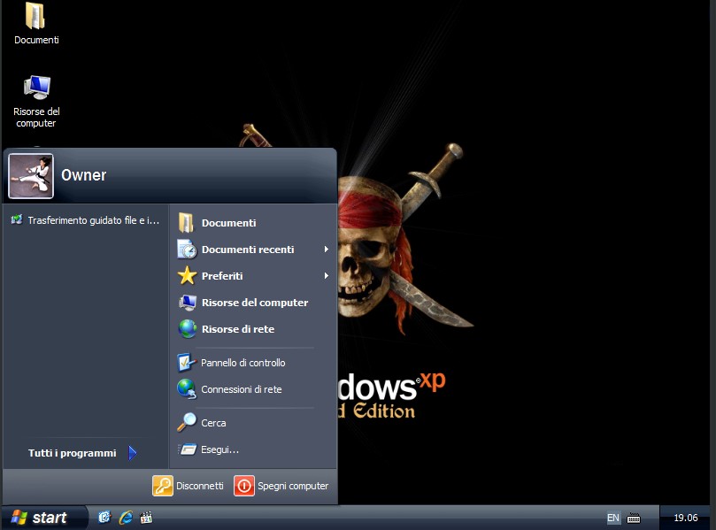Open Cerca search entry
This screenshot has height=530, width=716.
(252, 423)
